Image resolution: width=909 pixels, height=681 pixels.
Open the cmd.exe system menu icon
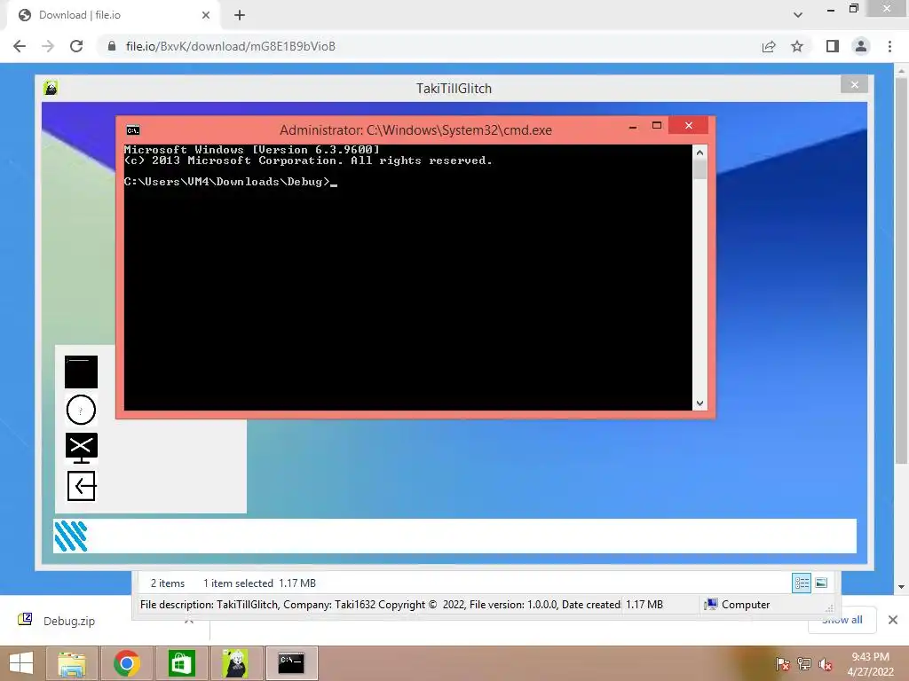pyautogui.click(x=133, y=130)
